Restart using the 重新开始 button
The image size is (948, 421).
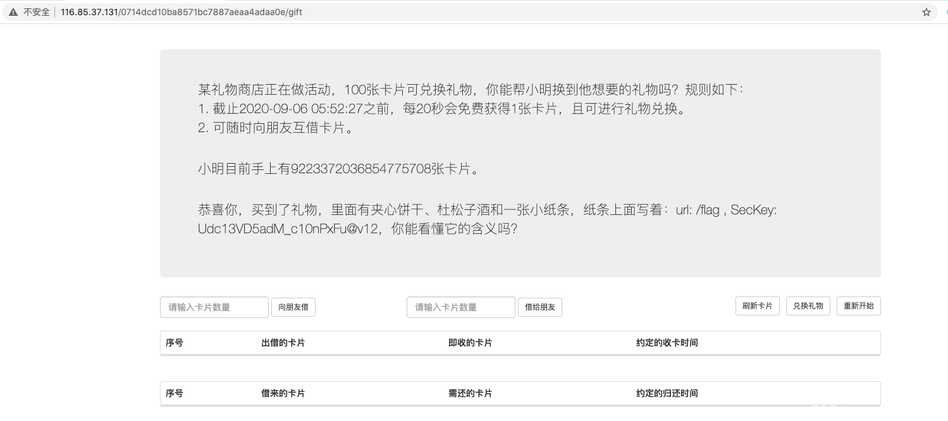point(859,306)
